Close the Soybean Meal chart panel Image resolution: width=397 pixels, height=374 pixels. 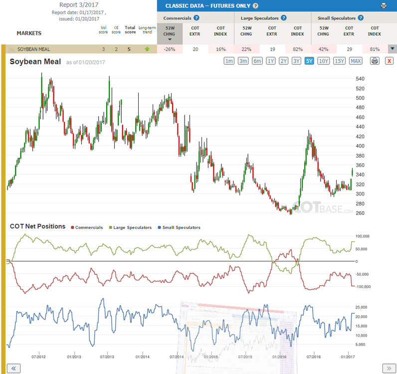pos(389,61)
